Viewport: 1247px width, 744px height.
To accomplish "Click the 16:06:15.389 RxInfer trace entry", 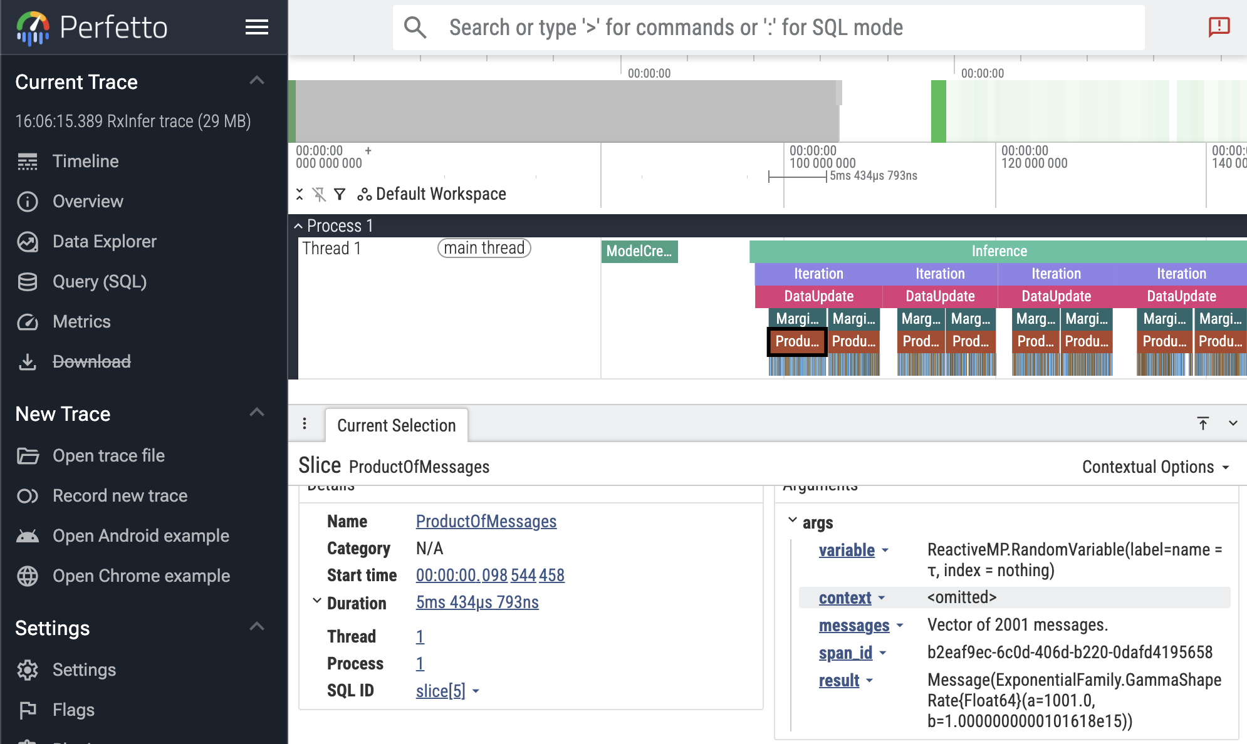I will (133, 121).
